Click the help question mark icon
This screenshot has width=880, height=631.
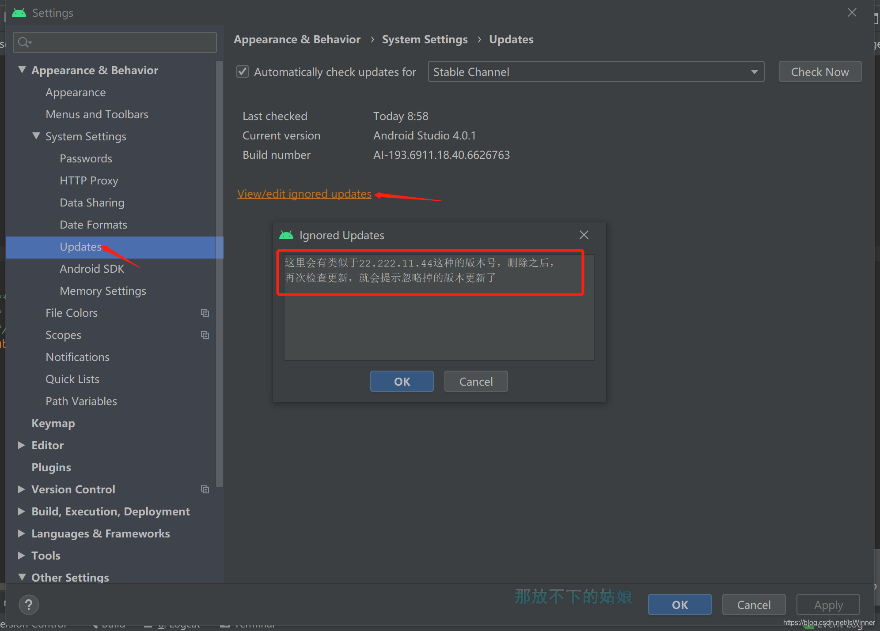tap(29, 605)
